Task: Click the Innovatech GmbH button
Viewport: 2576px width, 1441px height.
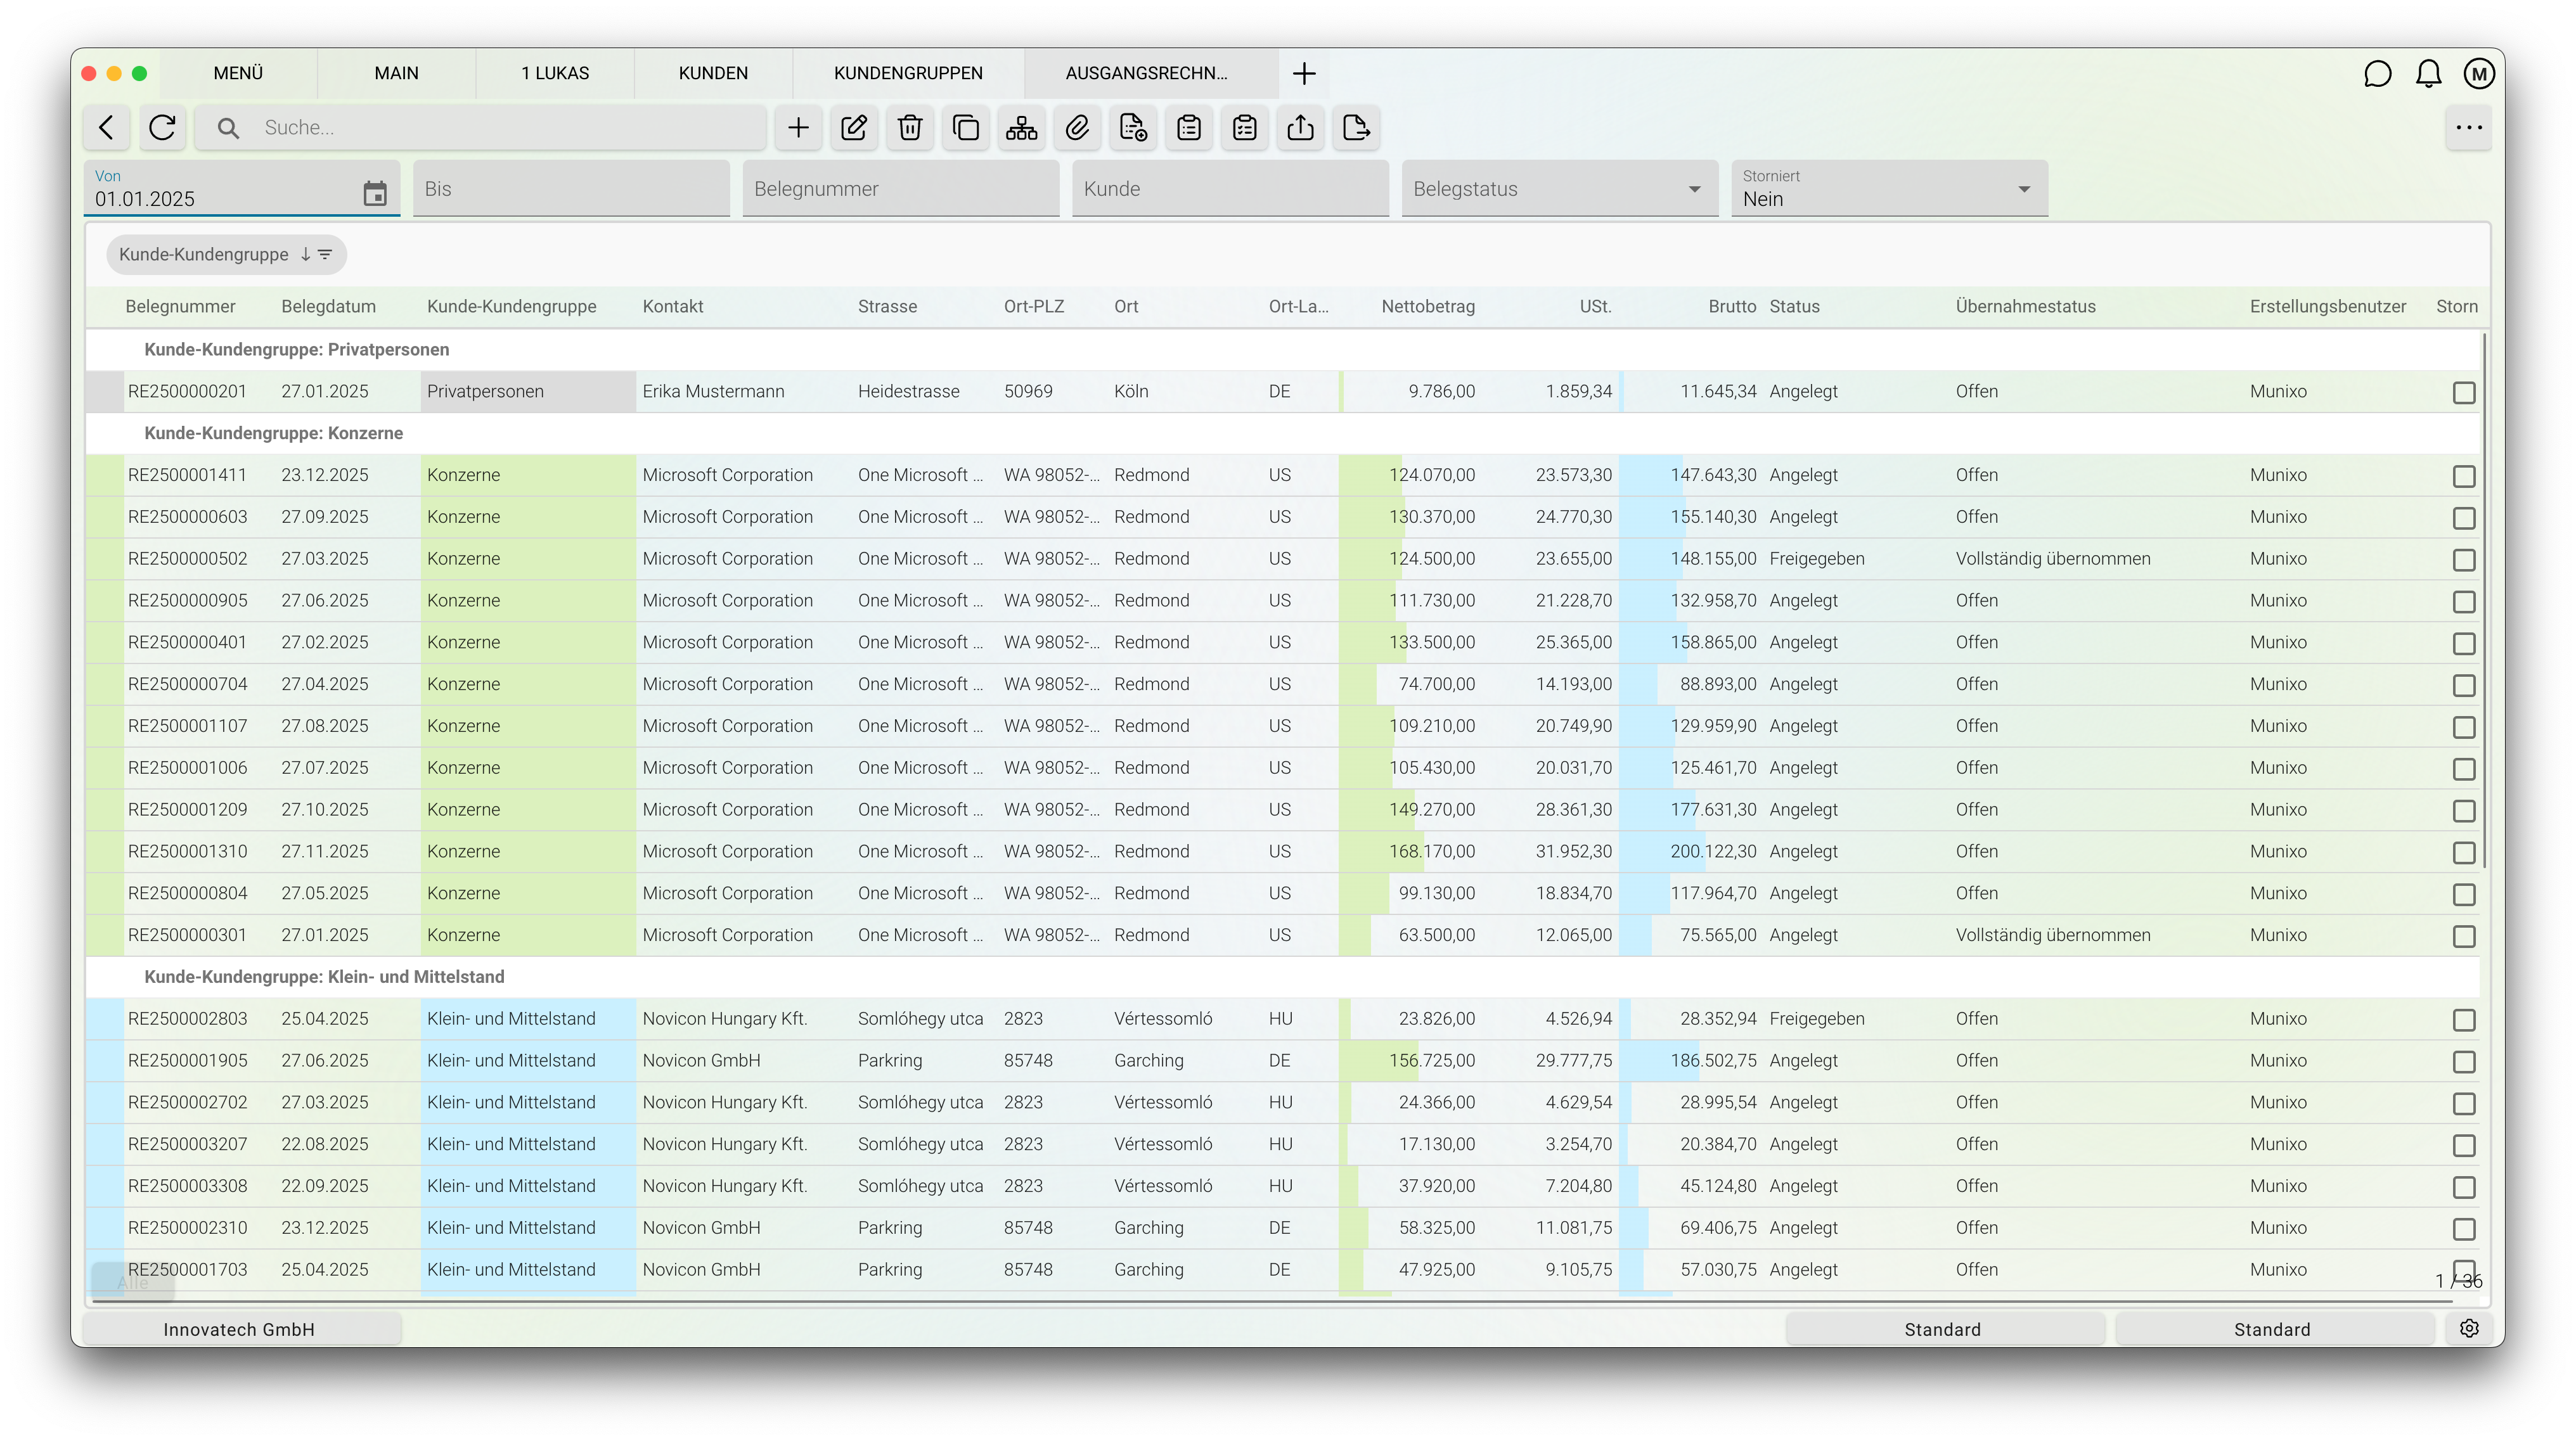Action: pyautogui.click(x=240, y=1329)
